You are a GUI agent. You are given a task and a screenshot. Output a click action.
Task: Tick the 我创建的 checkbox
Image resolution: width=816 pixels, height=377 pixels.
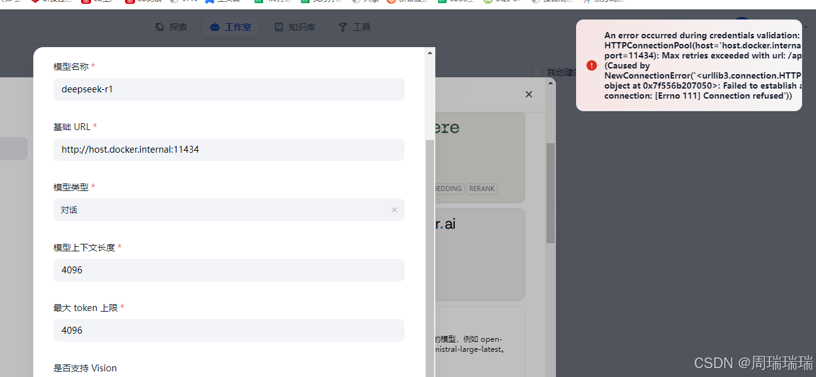[x=537, y=72]
